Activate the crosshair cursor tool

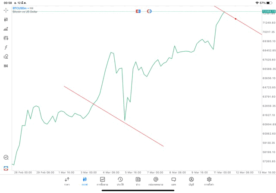[x=6, y=9]
